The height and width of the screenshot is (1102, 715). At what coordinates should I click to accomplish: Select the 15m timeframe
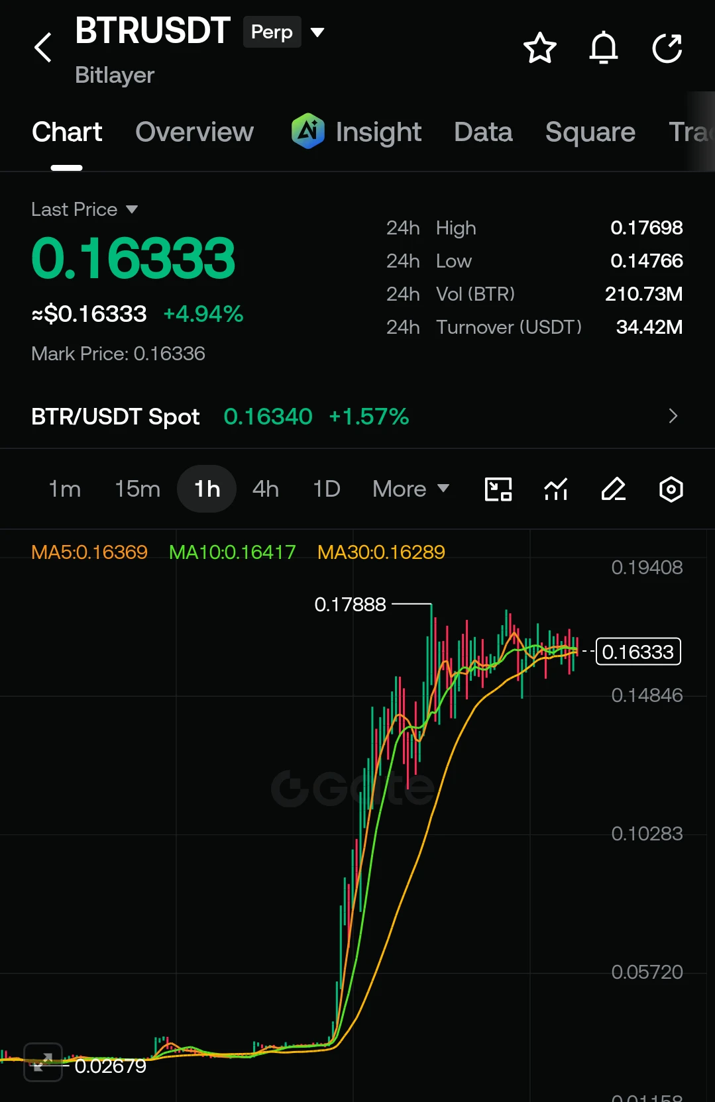(137, 489)
